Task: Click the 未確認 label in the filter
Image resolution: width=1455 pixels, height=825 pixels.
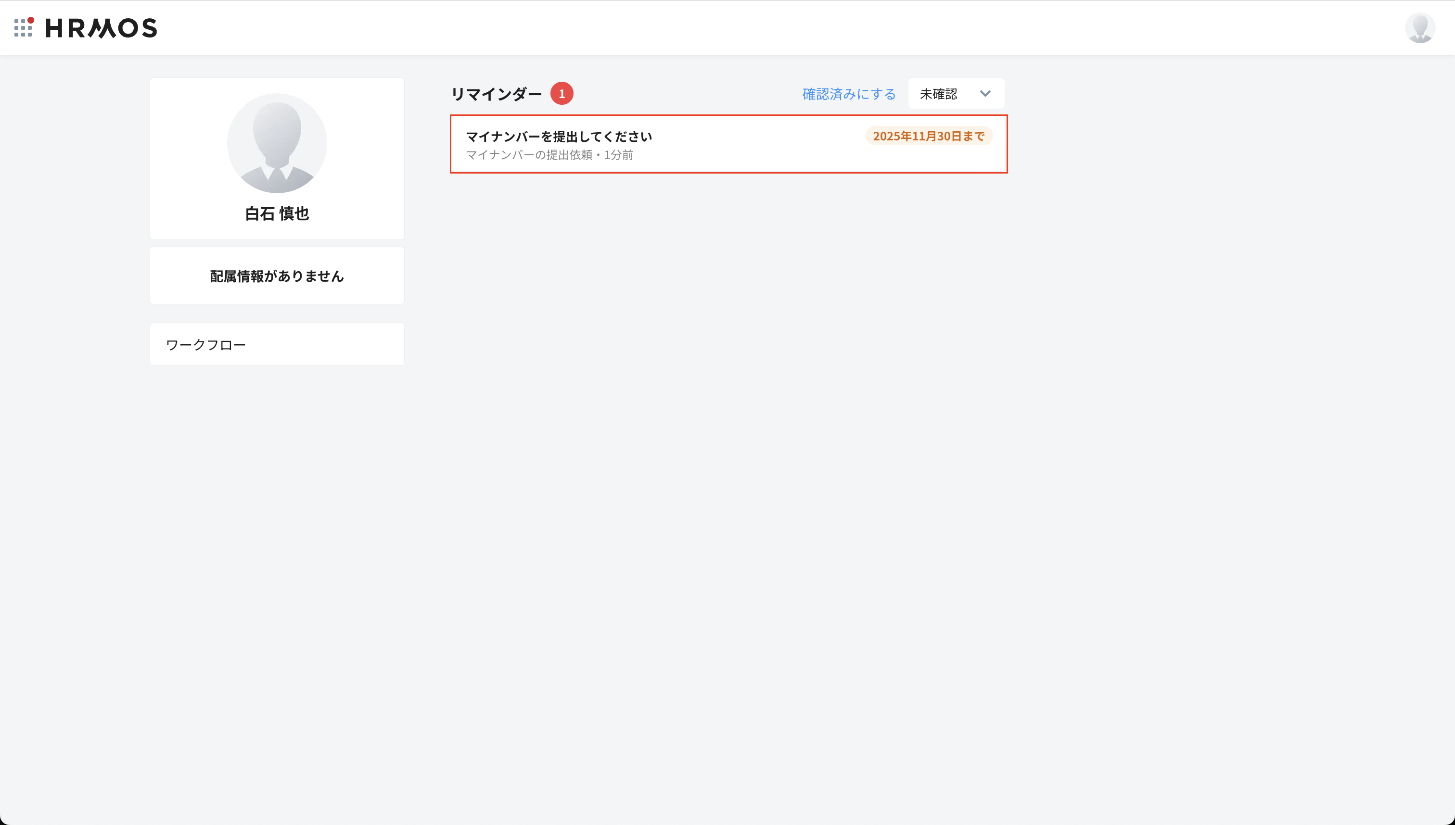Action: [938, 94]
